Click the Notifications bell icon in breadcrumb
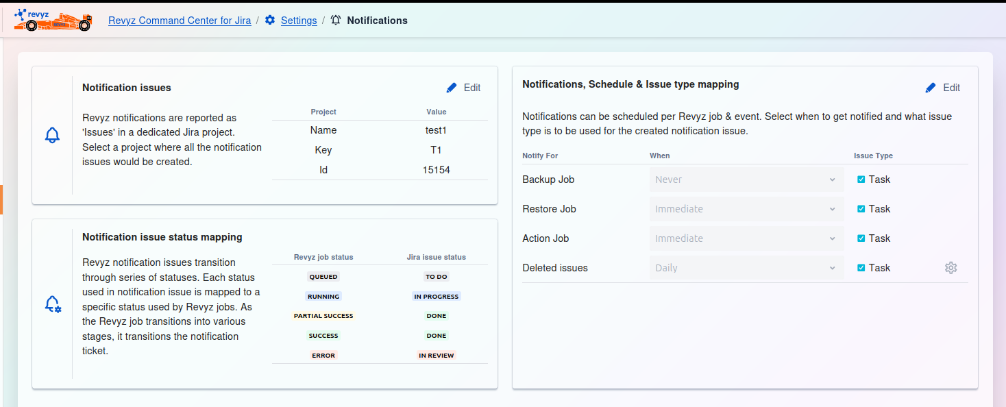 coord(336,21)
